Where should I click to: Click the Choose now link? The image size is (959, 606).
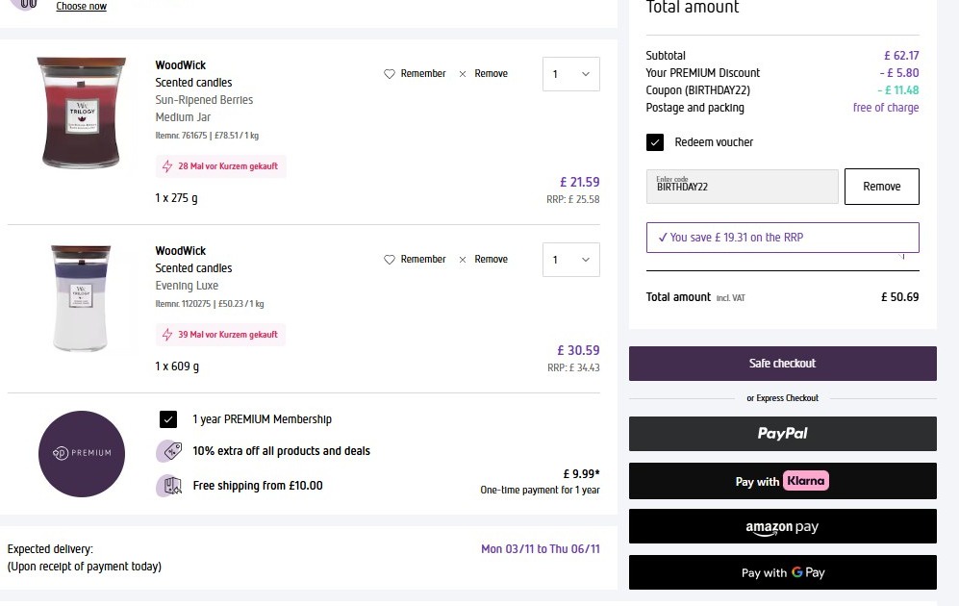pyautogui.click(x=81, y=7)
